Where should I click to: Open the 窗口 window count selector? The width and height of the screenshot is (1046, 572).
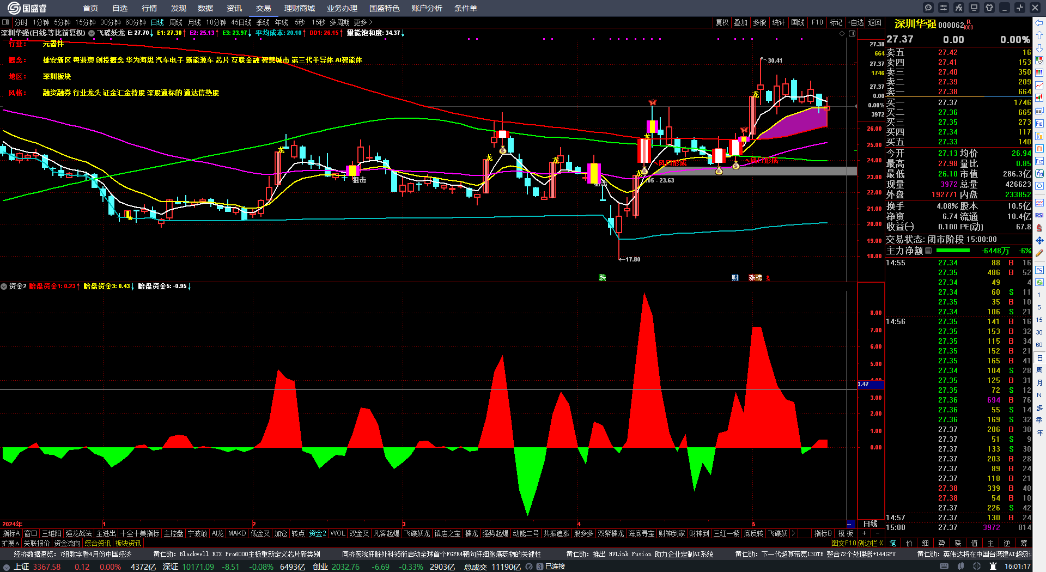31,533
